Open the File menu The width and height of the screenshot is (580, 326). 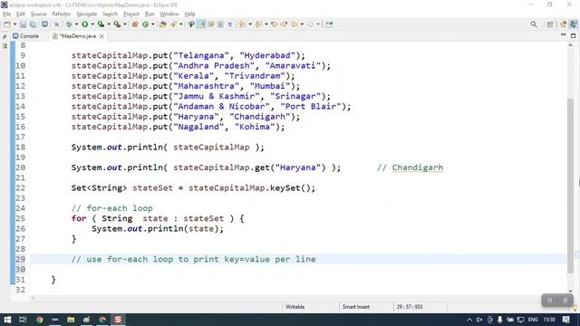[x=6, y=14]
